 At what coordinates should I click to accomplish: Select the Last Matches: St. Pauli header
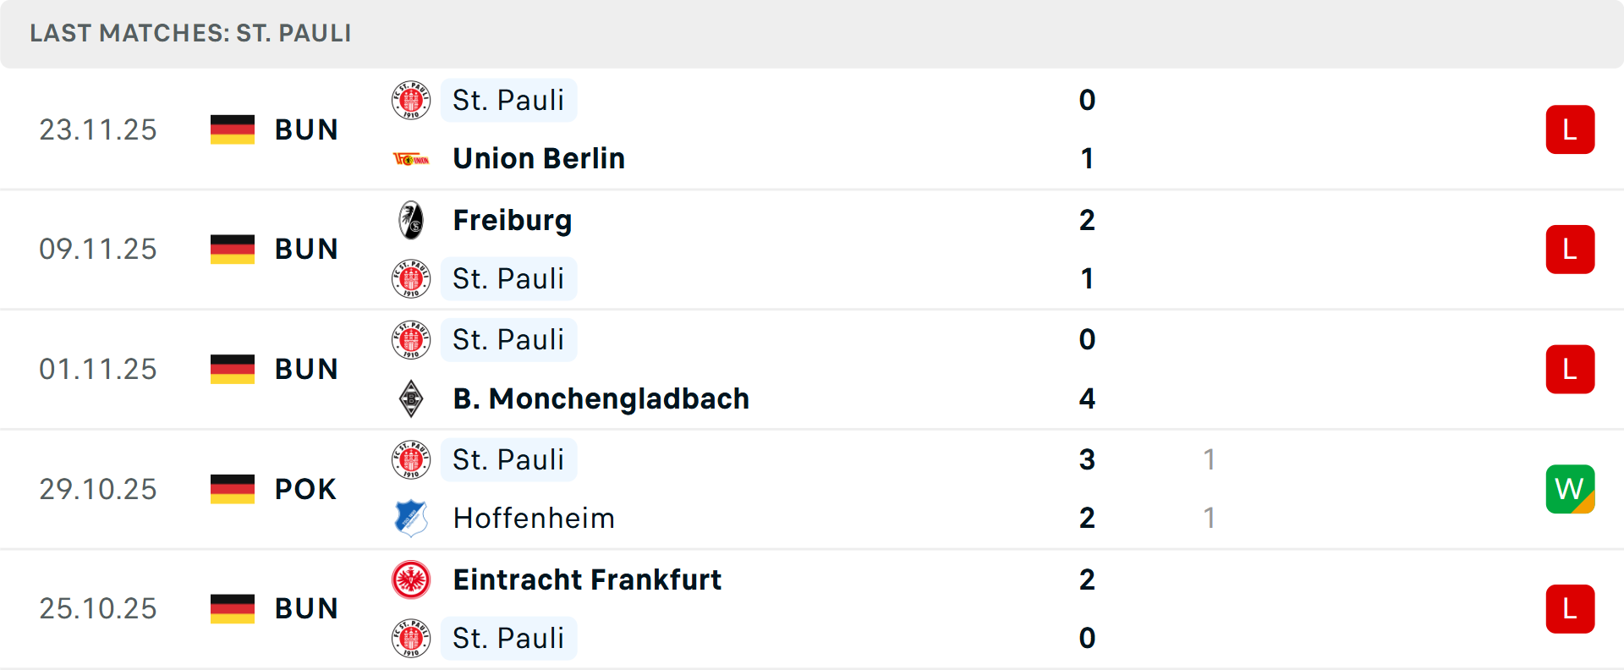190,34
